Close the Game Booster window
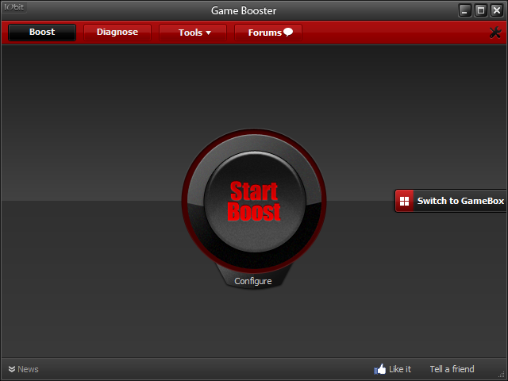 click(497, 10)
